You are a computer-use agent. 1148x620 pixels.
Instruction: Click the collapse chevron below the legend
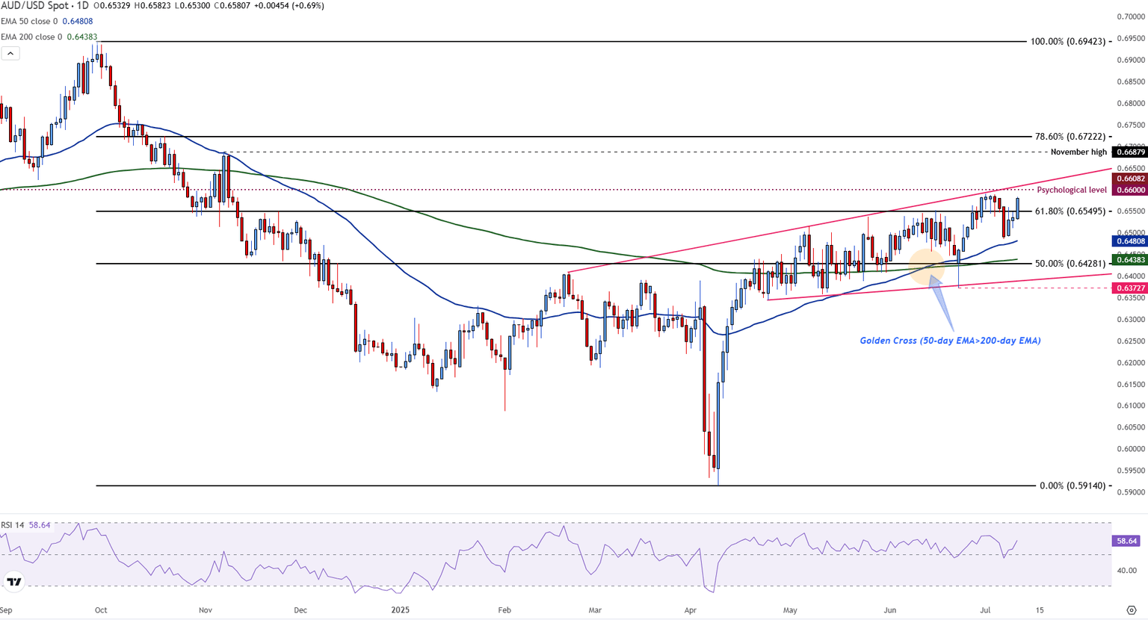(10, 53)
